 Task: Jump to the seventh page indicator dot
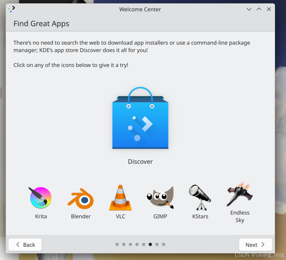tap(157, 244)
